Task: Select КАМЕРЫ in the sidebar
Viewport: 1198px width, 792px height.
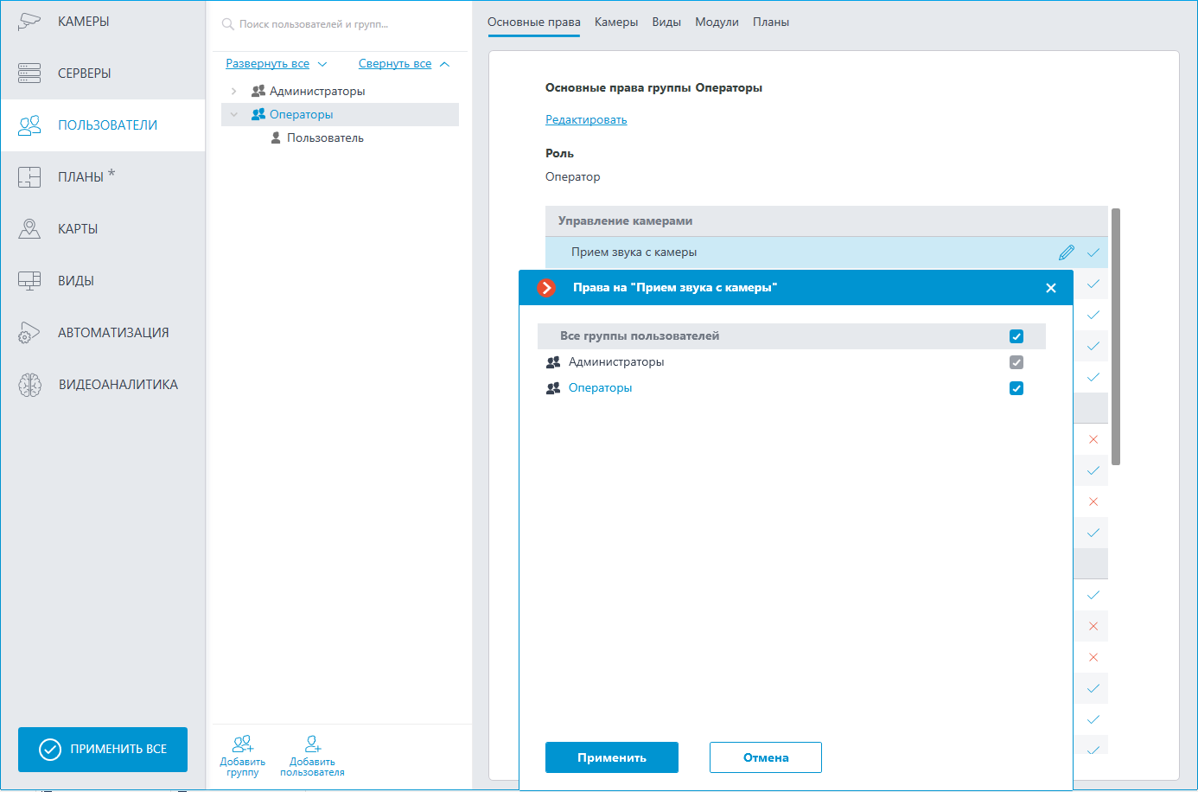Action: coord(103,22)
